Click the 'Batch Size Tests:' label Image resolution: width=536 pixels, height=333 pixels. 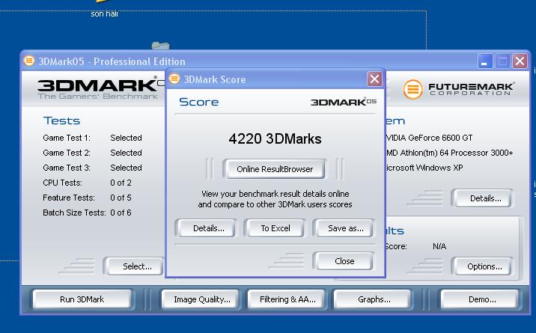(x=74, y=213)
